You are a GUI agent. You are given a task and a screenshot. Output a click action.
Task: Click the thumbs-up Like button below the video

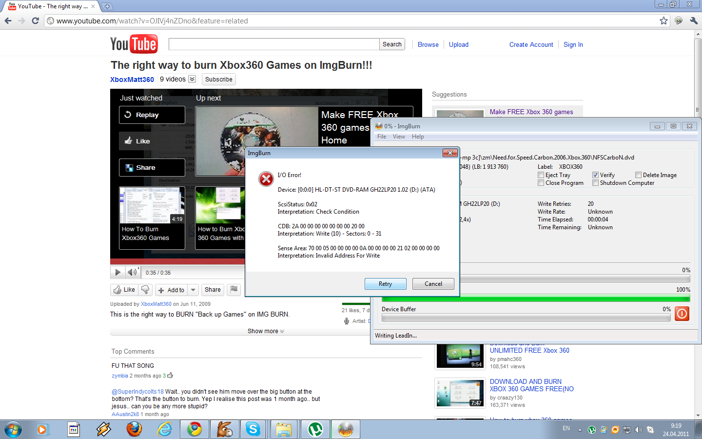click(124, 290)
